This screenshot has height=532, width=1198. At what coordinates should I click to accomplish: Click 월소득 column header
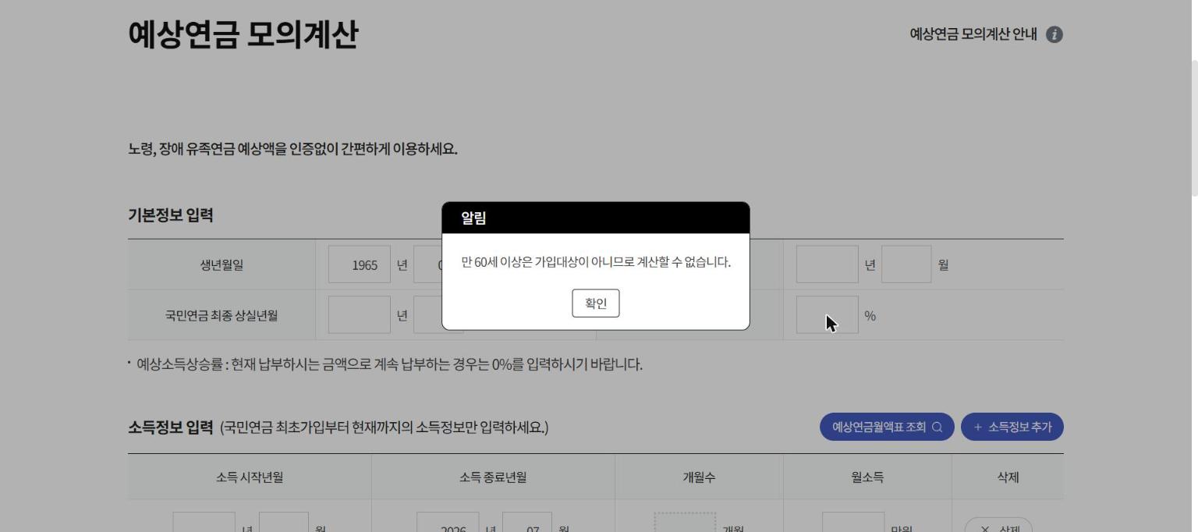867,477
